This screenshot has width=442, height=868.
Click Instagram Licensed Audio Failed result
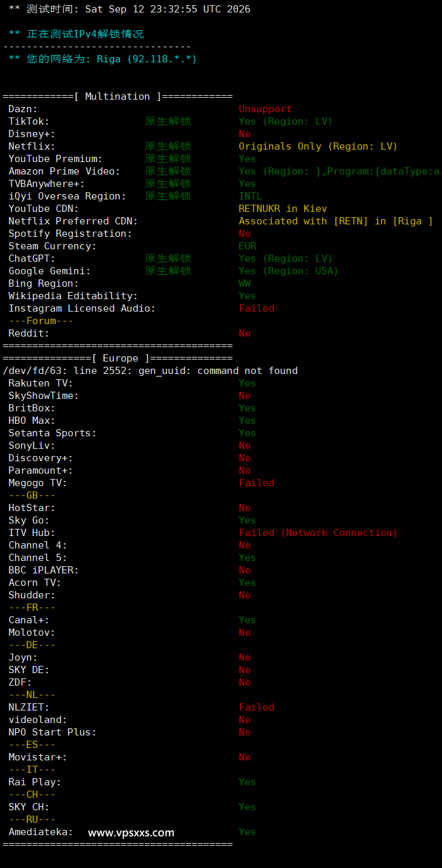pos(256,308)
